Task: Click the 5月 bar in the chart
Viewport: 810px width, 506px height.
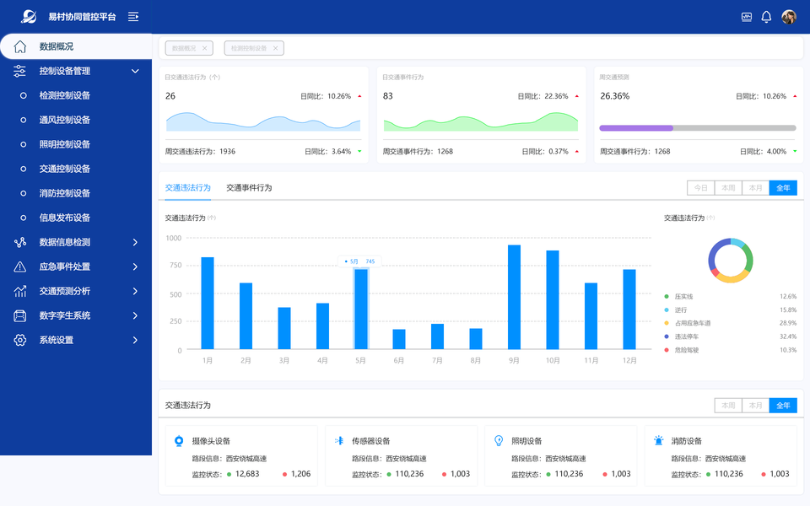Action: pos(361,310)
